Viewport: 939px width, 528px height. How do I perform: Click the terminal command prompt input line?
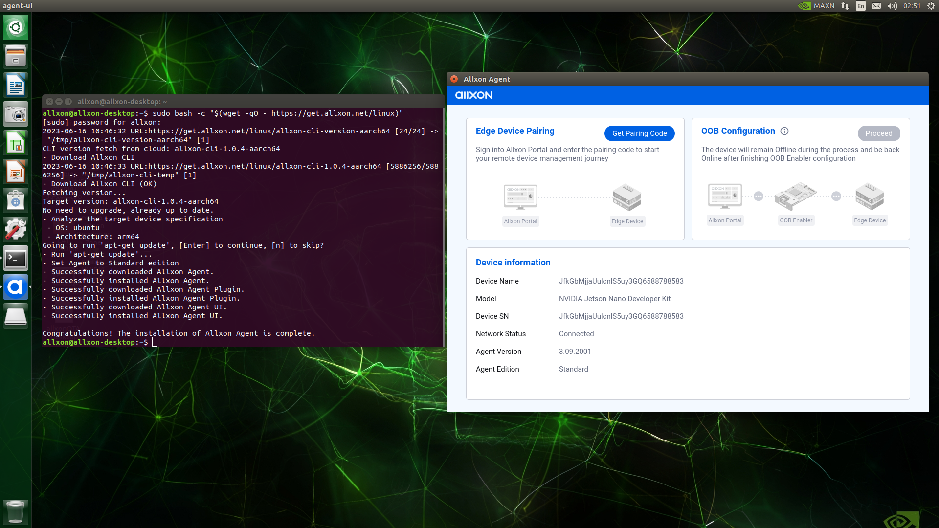(242, 342)
